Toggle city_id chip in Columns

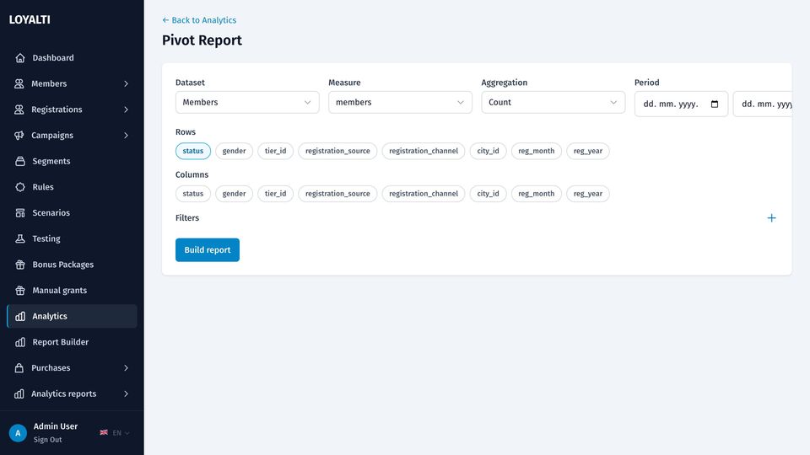(488, 194)
